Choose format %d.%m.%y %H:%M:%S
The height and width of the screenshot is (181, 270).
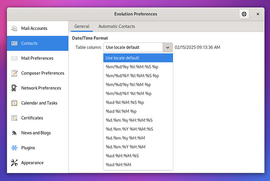(x=138, y=120)
